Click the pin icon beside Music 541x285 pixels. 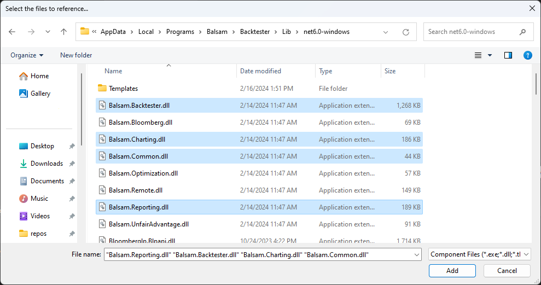(72, 199)
